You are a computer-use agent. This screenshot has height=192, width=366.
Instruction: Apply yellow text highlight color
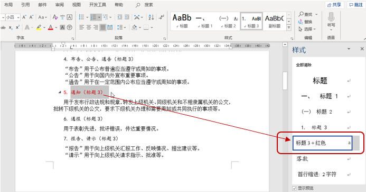tap(39, 27)
